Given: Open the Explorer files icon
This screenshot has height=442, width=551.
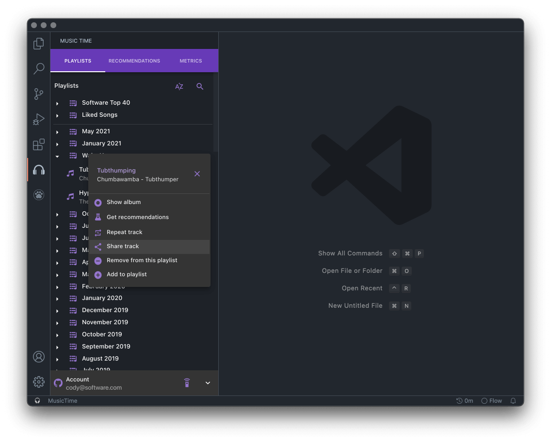Looking at the screenshot, I should [x=39, y=44].
